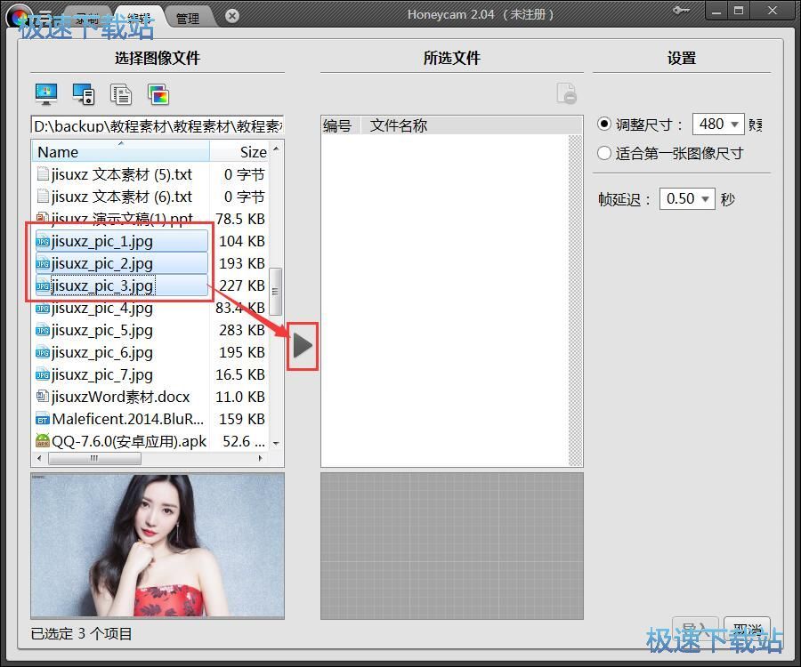Select the 适合第一张图像尺寸 radio button

[x=604, y=153]
